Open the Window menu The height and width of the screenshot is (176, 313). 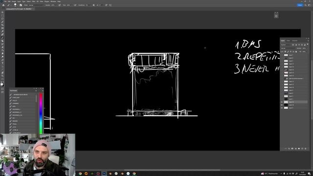[x=53, y=1]
